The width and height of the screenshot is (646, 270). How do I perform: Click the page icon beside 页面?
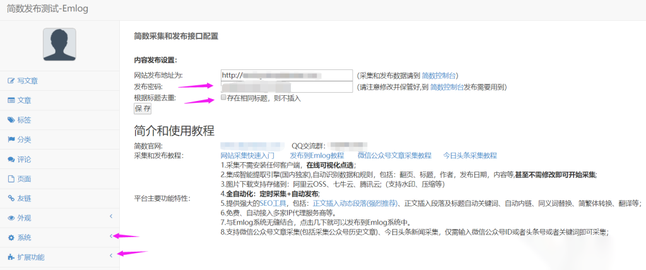point(11,179)
